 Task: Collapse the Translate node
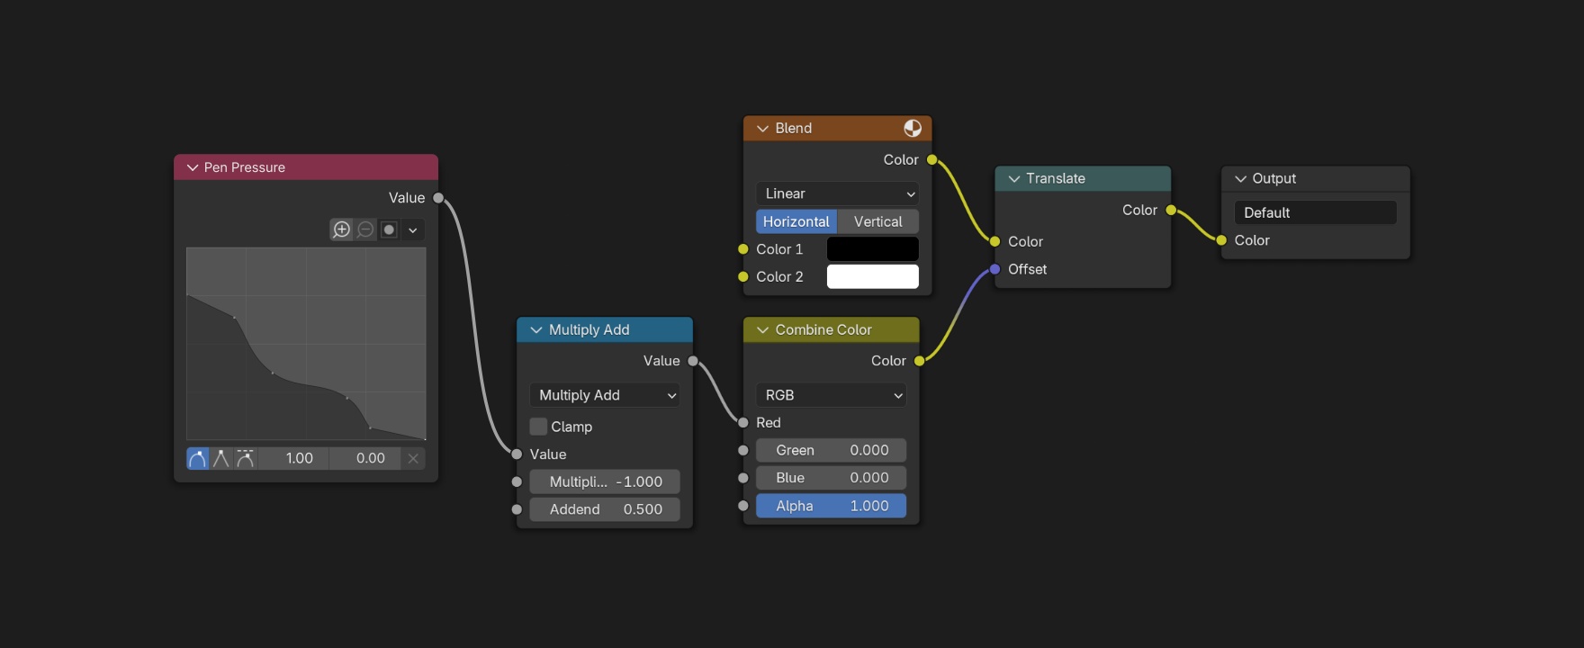click(1014, 178)
